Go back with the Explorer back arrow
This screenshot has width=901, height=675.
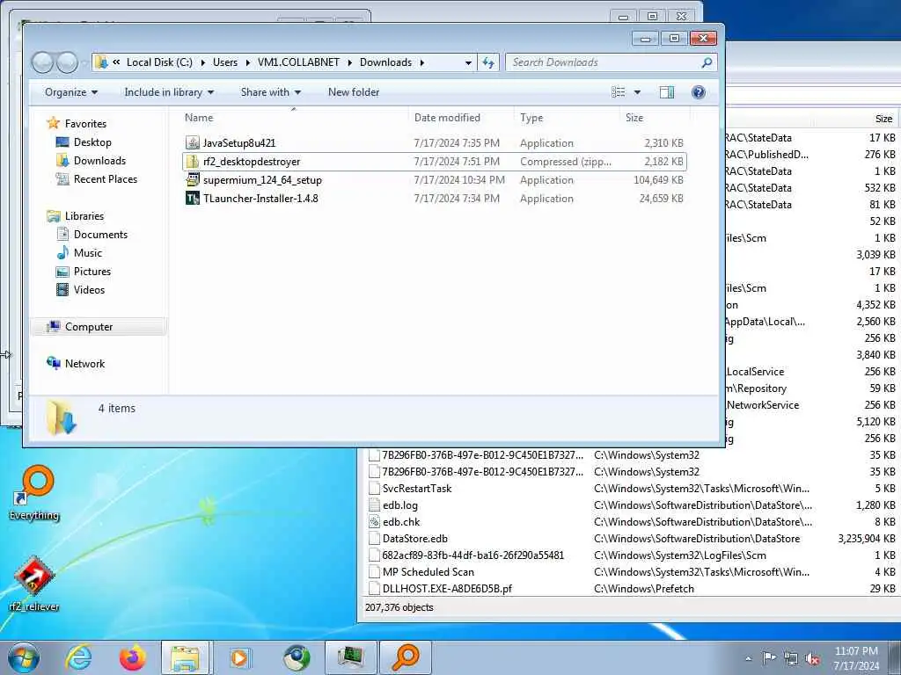pos(43,62)
